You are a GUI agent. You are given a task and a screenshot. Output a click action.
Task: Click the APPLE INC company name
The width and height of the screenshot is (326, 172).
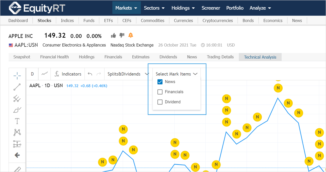(x=21, y=36)
